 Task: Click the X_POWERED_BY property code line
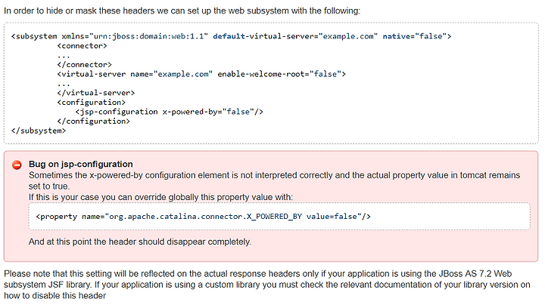[204, 217]
